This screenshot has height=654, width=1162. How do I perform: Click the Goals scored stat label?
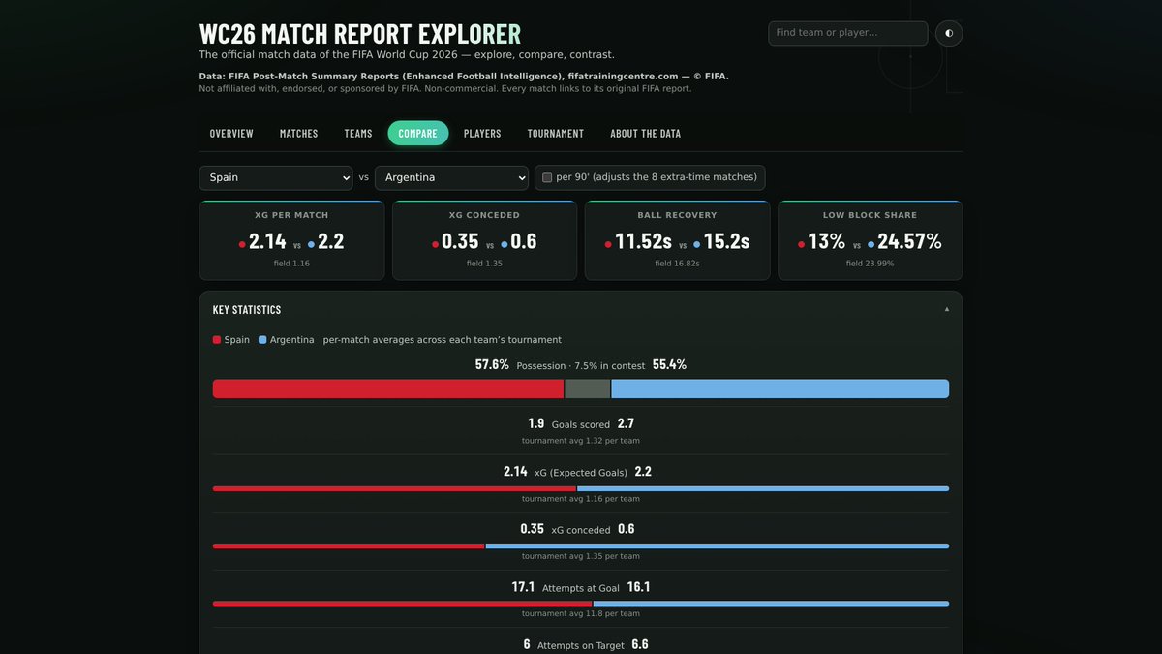click(x=581, y=424)
